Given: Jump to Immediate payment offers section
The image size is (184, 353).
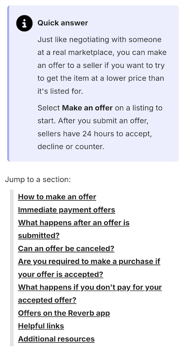Looking at the screenshot, I should (66, 210).
